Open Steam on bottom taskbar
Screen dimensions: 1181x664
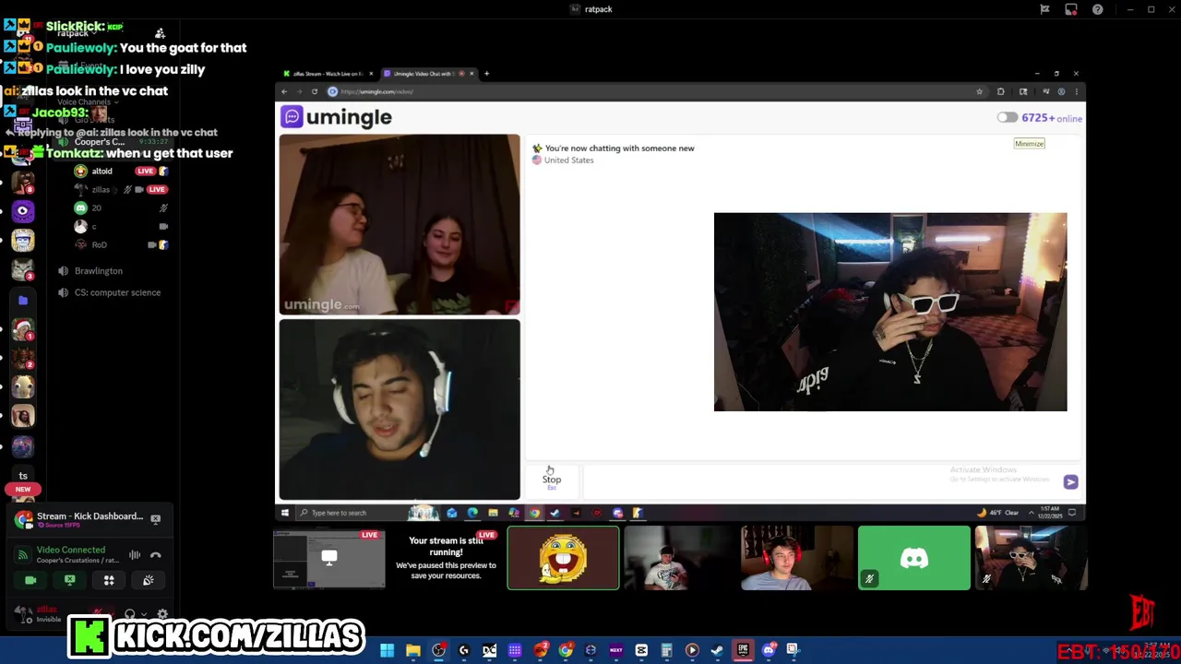point(717,650)
